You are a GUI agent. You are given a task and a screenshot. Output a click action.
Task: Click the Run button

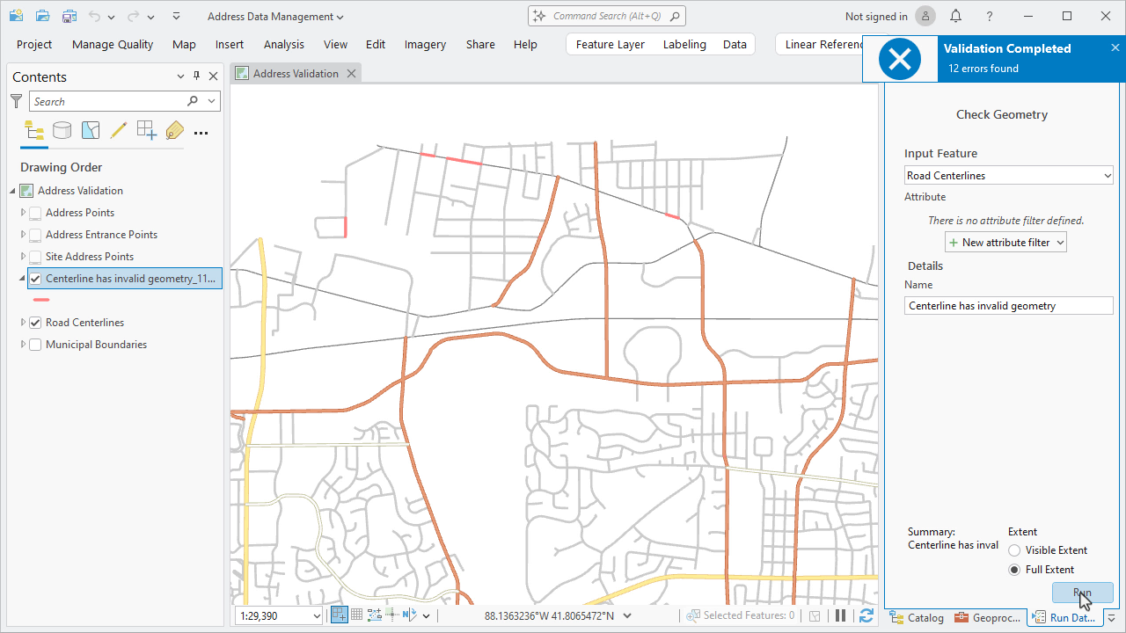coord(1082,593)
